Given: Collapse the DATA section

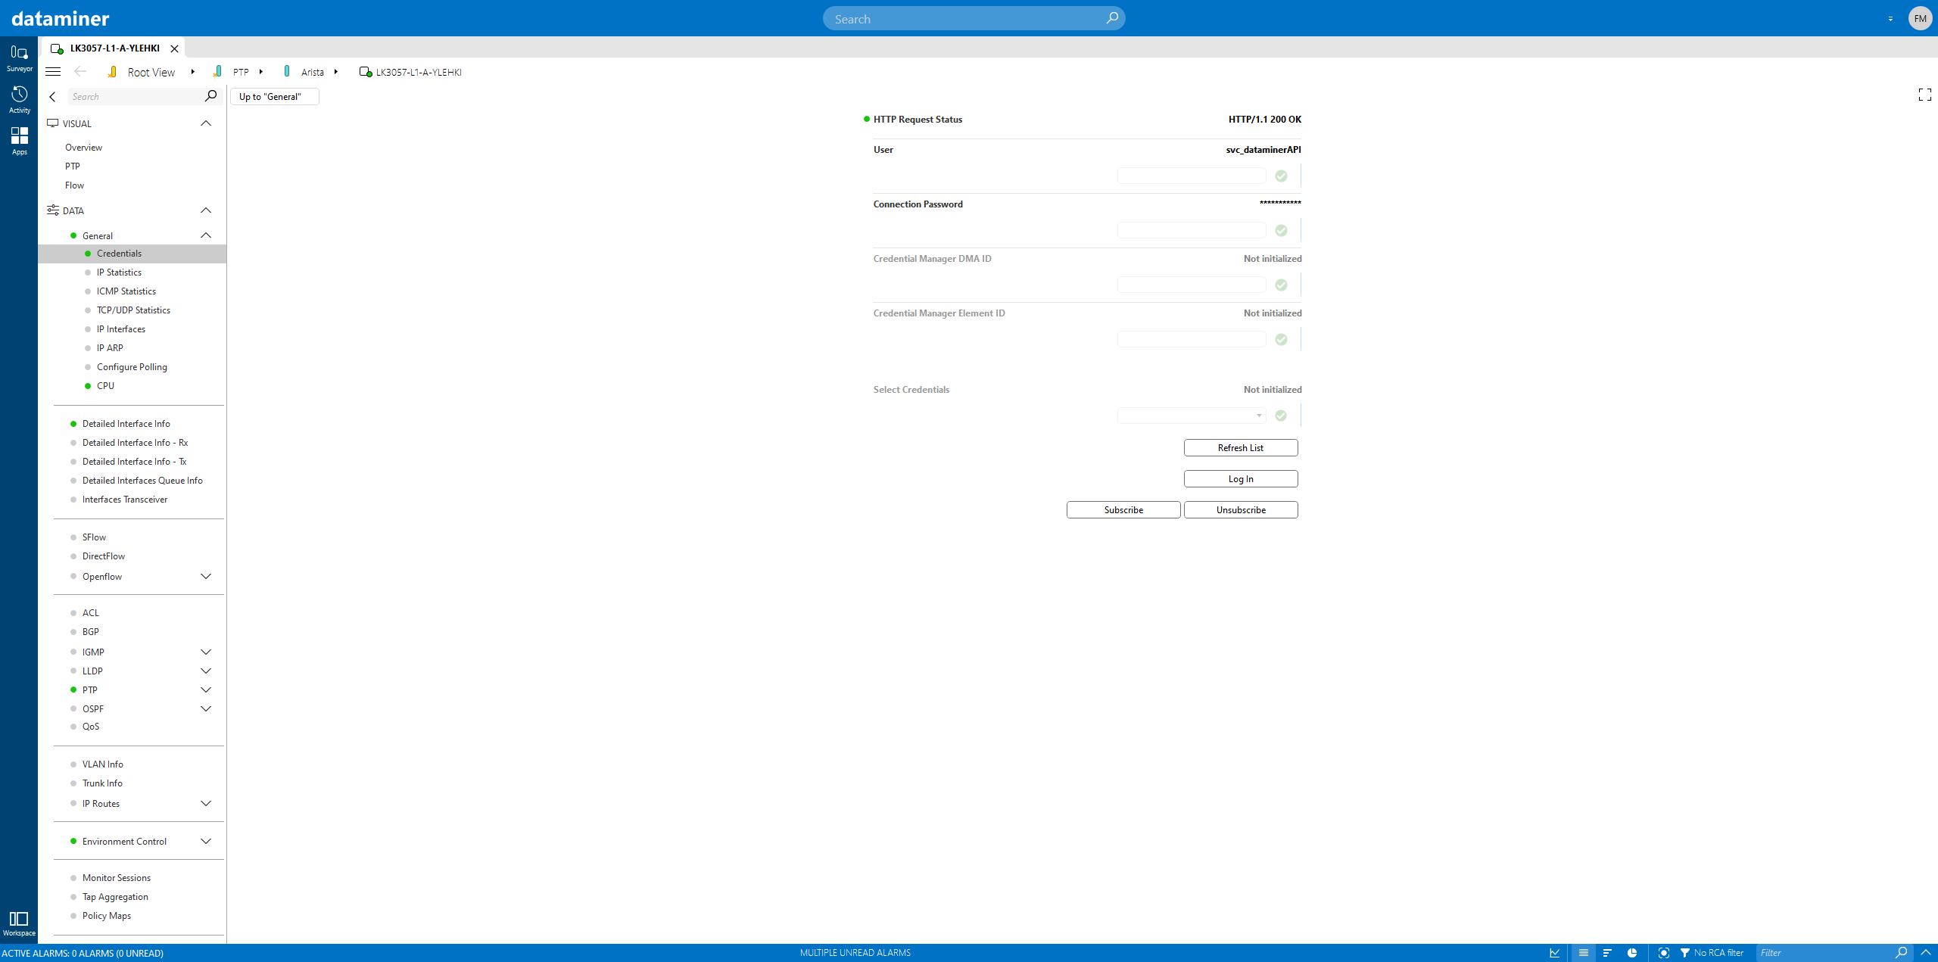Looking at the screenshot, I should [206, 210].
